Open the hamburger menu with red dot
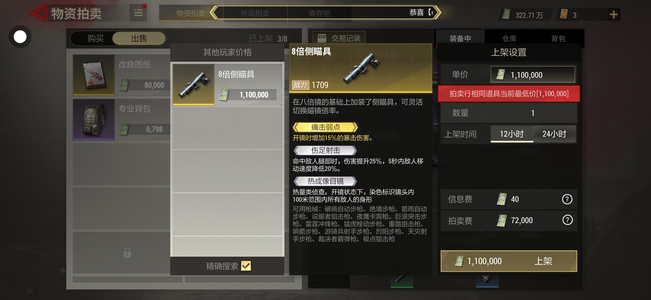 click(139, 13)
